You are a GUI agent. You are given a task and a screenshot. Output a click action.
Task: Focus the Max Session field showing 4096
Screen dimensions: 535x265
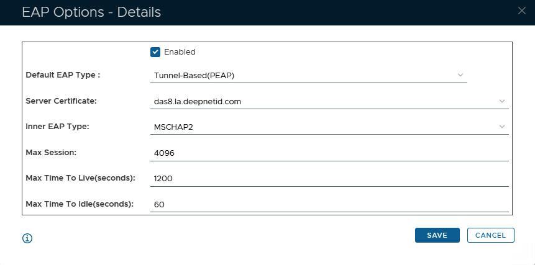click(329, 153)
